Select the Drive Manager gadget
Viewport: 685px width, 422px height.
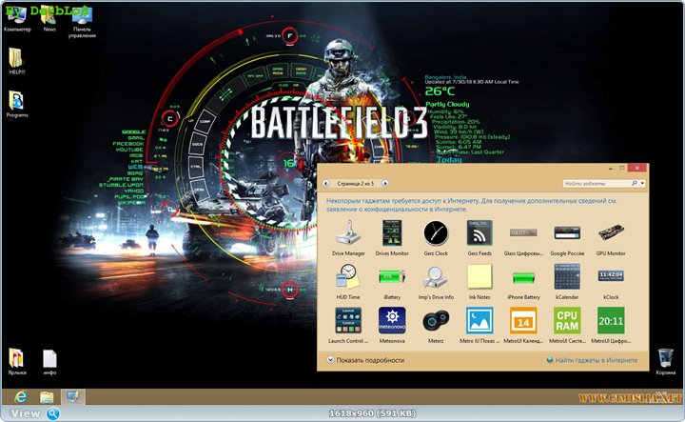347,234
